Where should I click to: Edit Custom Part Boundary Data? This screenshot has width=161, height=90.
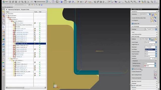click(152, 18)
